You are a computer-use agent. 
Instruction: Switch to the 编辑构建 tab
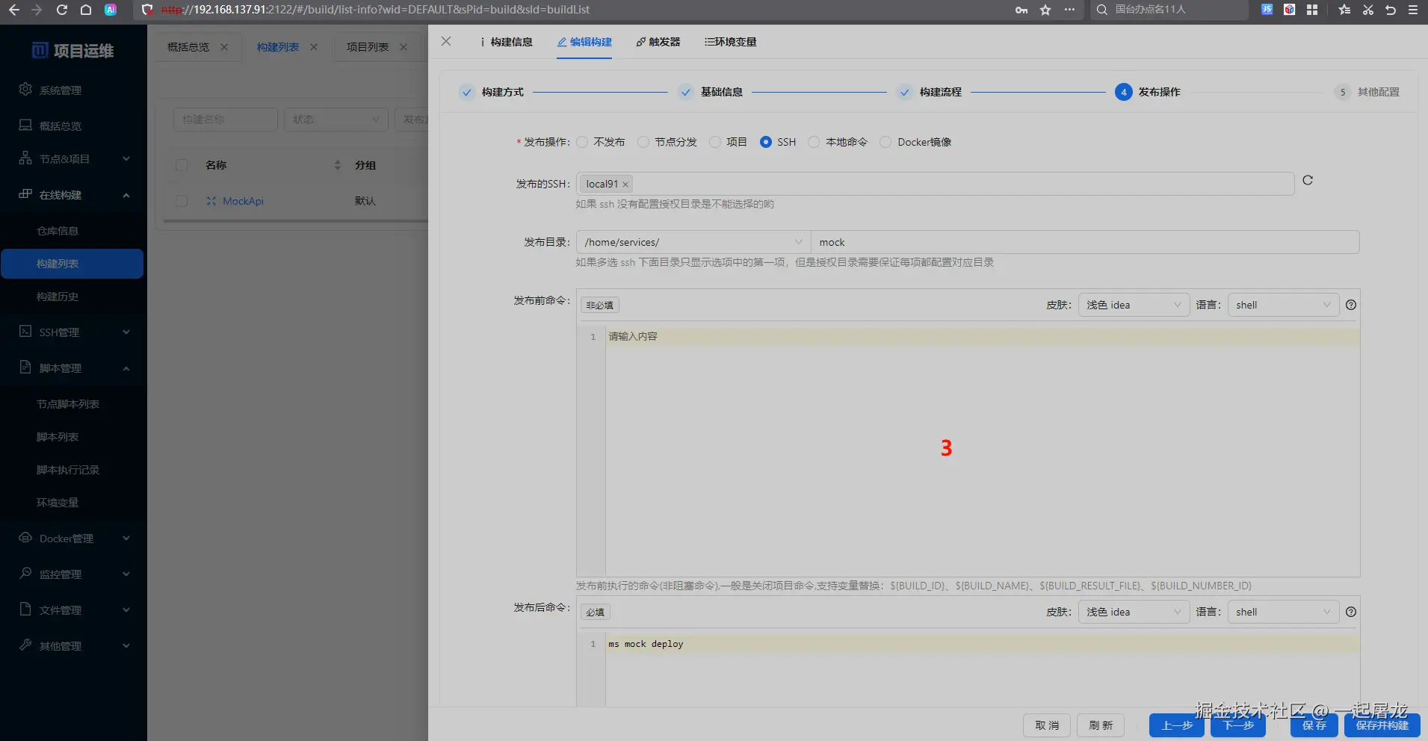click(584, 42)
